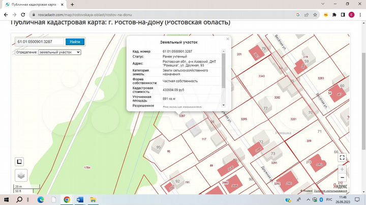366x205 pixels.
Task: Reload the current page
Action: pyautogui.click(x=23, y=15)
